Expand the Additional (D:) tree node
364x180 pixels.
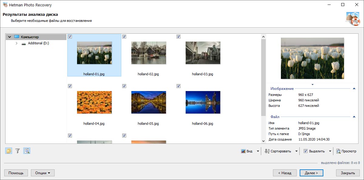(x=17, y=43)
